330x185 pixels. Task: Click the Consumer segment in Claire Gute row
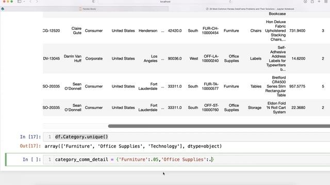coord(94,31)
